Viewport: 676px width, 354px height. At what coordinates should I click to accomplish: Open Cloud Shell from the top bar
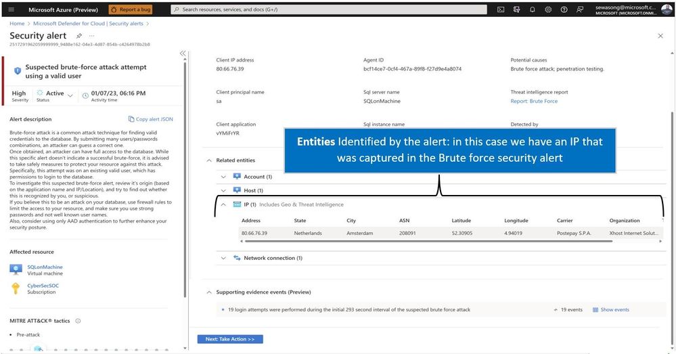tap(501, 9)
